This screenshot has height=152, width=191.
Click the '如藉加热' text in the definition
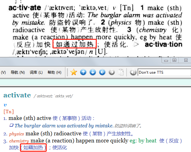(x=33, y=148)
